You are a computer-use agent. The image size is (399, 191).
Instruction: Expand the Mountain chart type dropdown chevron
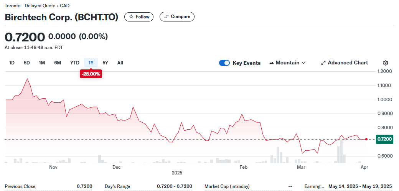pos(303,63)
